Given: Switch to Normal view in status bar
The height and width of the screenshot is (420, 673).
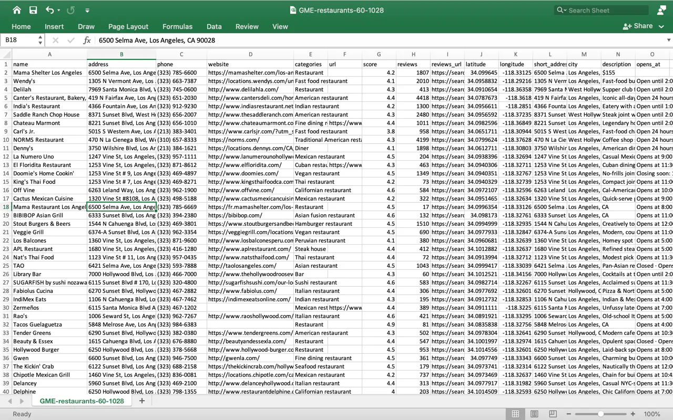Looking at the screenshot, I should [x=515, y=414].
